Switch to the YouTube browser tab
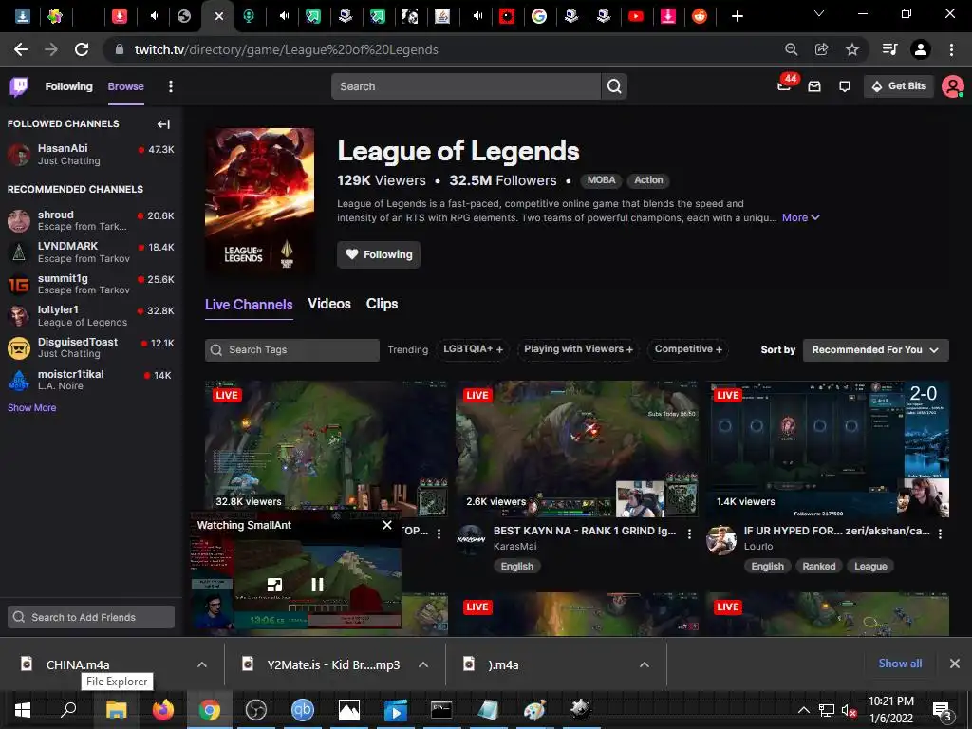 pos(635,16)
